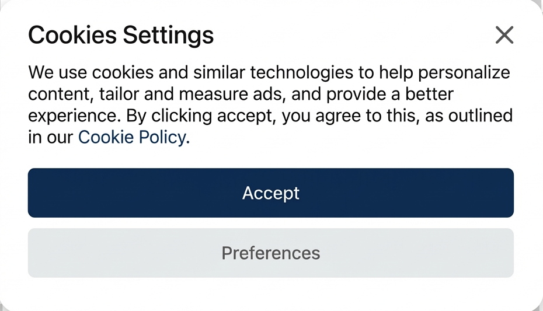543x311 pixels.
Task: Click the Cookies Settings heading
Action: [121, 36]
